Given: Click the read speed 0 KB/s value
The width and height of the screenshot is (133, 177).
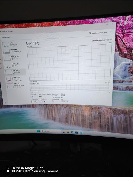Looking at the screenshot, I should coord(35,101).
